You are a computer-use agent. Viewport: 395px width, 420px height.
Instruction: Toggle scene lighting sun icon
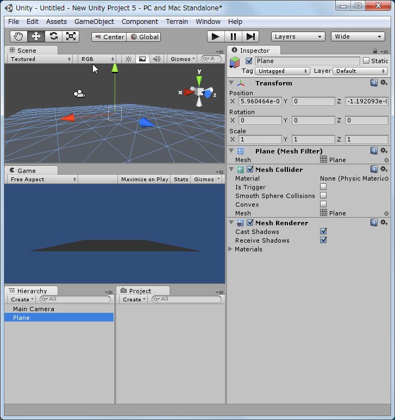tap(129, 59)
